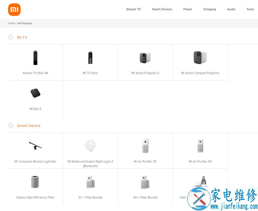Select Mi TV Stick product image
Viewport: 258px width, 211px height.
90,58
